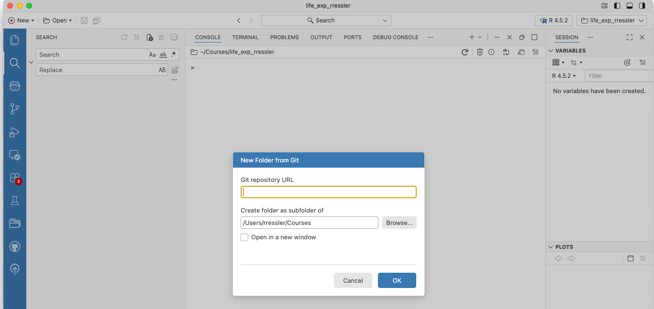This screenshot has width=654, height=309.
Task: Open the Testing flask icon
Action: (x=14, y=200)
